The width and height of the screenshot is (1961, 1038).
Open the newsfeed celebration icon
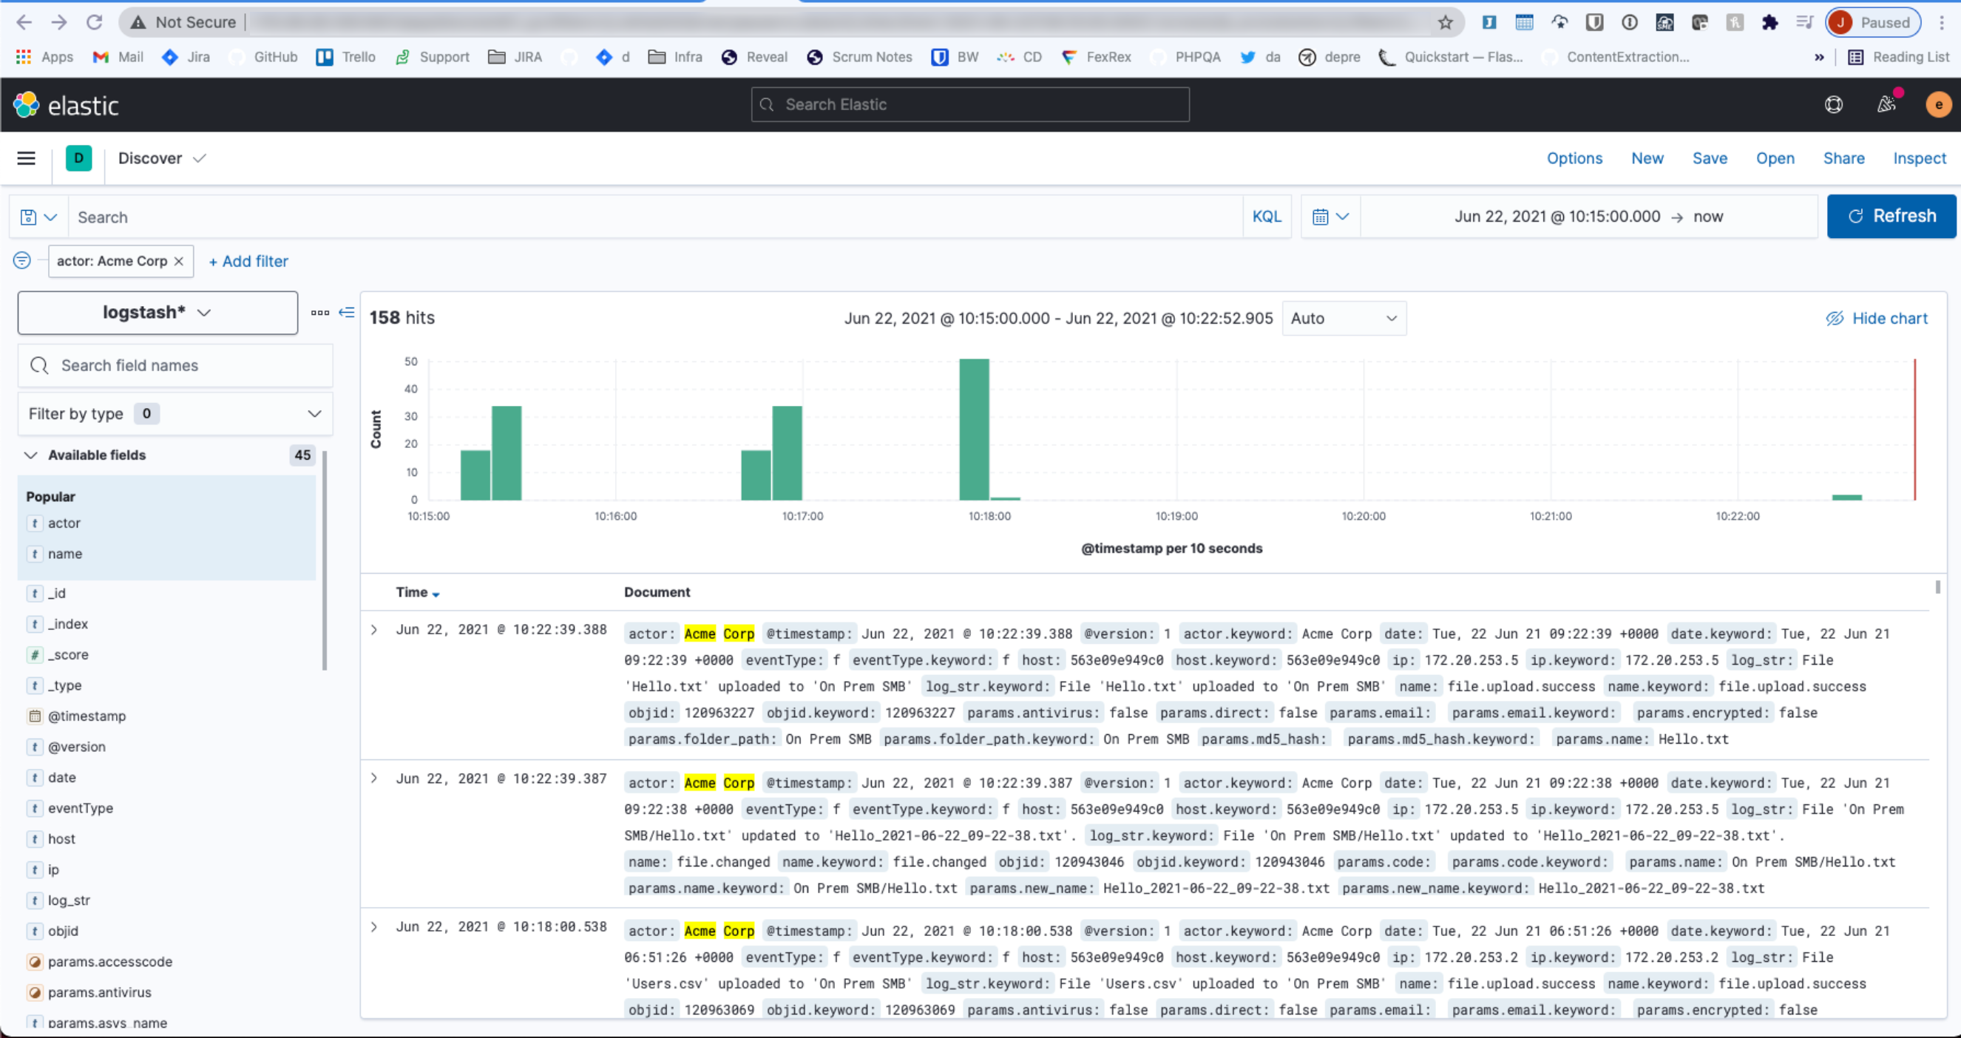[1886, 105]
